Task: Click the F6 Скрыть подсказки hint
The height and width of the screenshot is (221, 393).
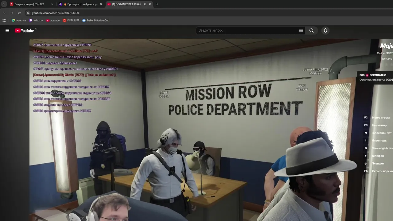Action: [x=378, y=171]
